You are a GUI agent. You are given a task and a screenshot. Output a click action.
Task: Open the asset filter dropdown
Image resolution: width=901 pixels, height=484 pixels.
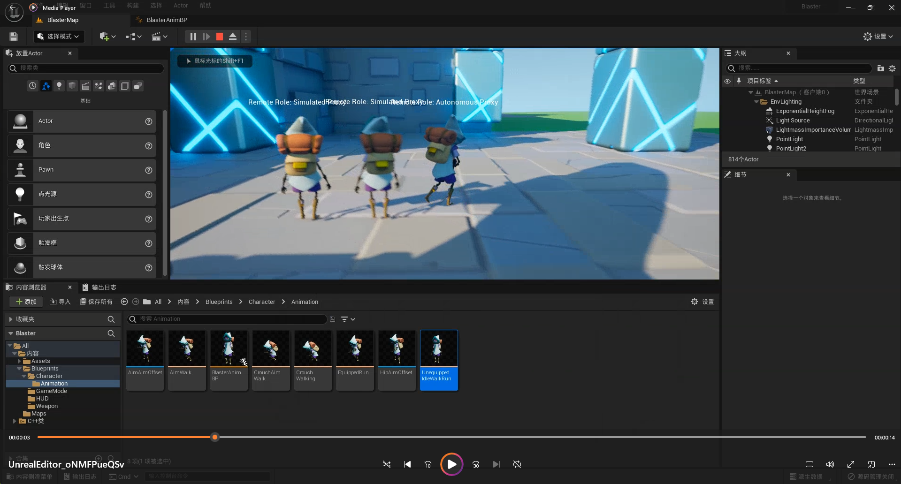click(348, 319)
